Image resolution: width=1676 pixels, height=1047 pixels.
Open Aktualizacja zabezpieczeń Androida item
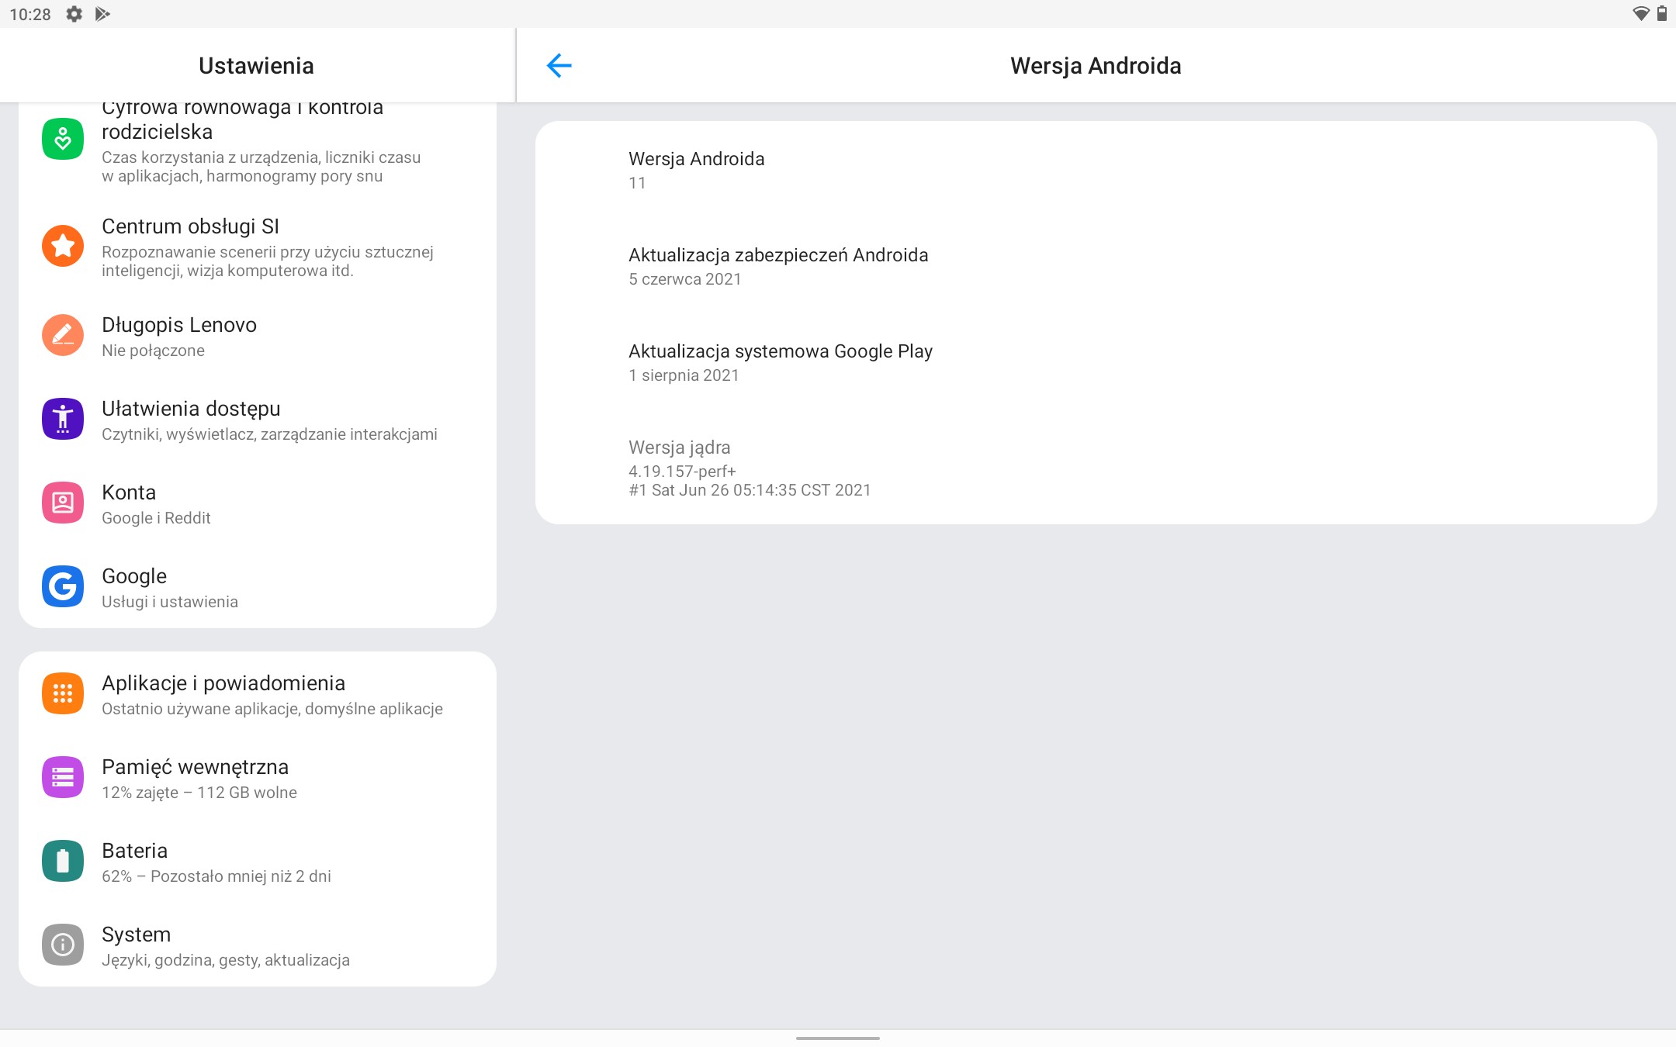pyautogui.click(x=1096, y=266)
